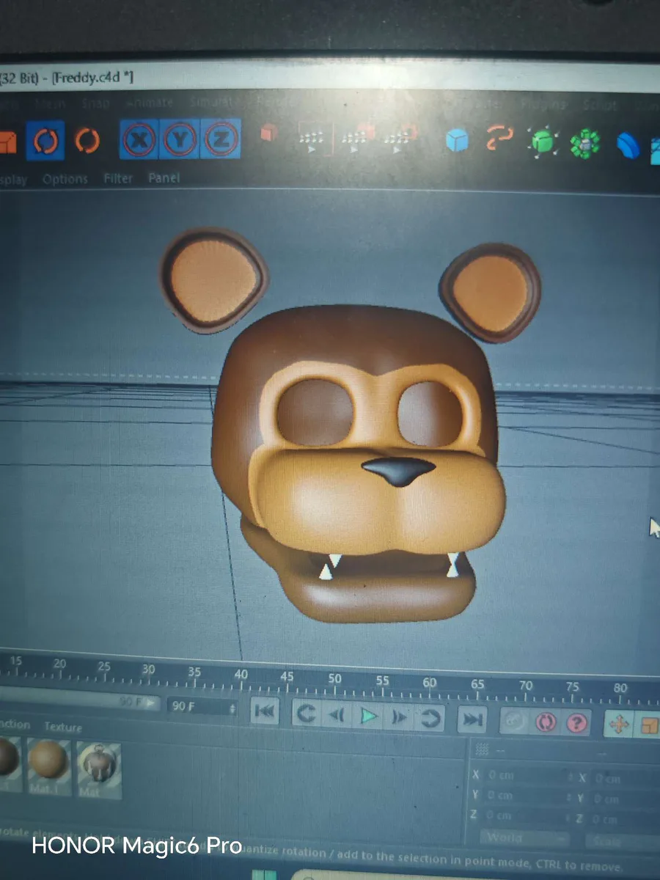Toggle the X axis lock

pyautogui.click(x=139, y=139)
